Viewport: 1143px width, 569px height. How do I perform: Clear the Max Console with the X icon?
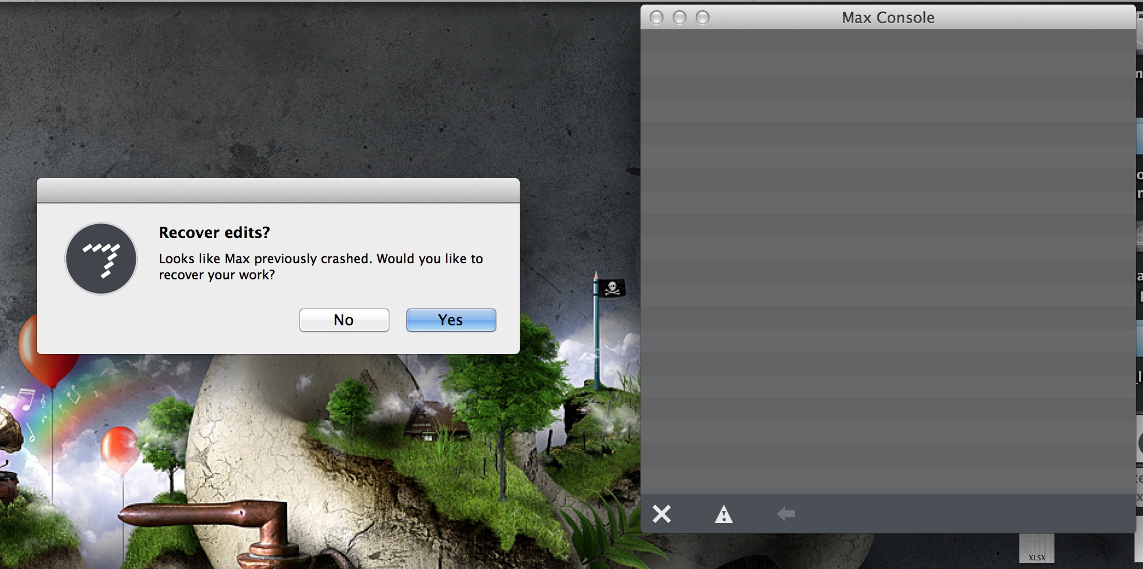662,514
